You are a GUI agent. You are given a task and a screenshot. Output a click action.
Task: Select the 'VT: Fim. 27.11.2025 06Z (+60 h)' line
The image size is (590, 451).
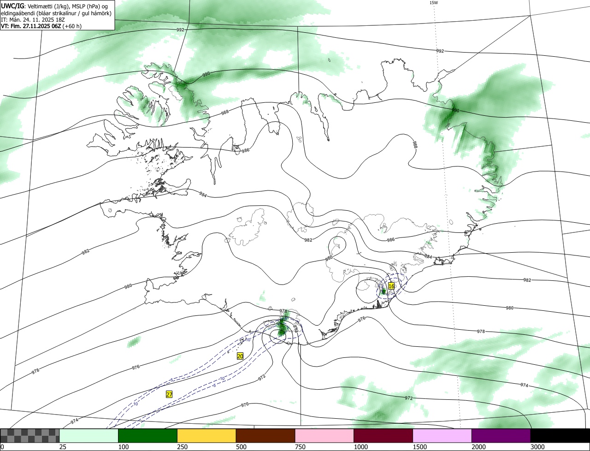[x=41, y=26]
